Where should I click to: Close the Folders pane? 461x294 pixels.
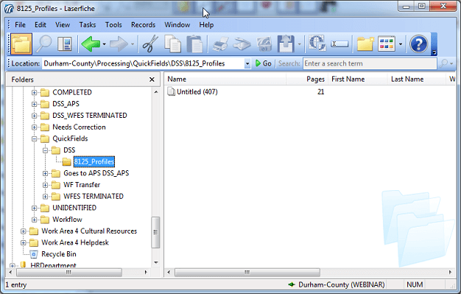(x=152, y=80)
